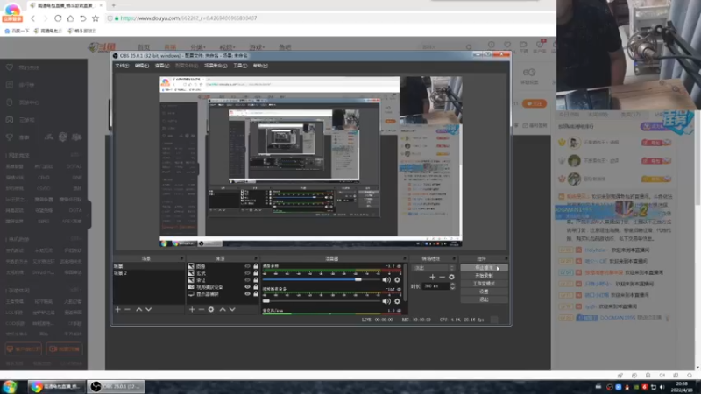Toggle visibility of the 显示器捕获 source

(247, 294)
